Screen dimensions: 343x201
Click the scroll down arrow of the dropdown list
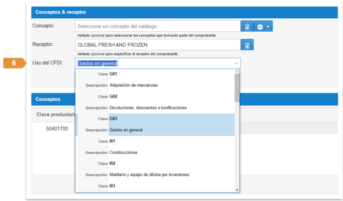click(237, 189)
